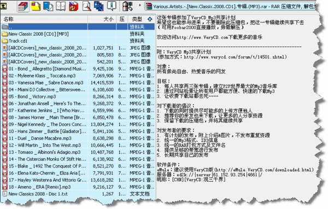
Task: Select the parent folder '..' row
Action: [x=78, y=27]
